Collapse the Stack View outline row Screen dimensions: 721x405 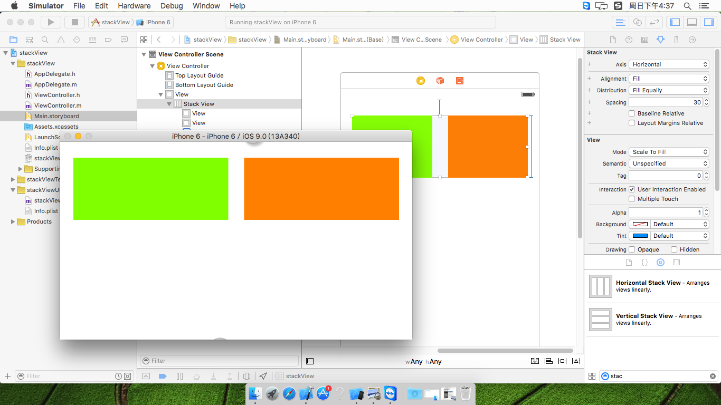169,104
